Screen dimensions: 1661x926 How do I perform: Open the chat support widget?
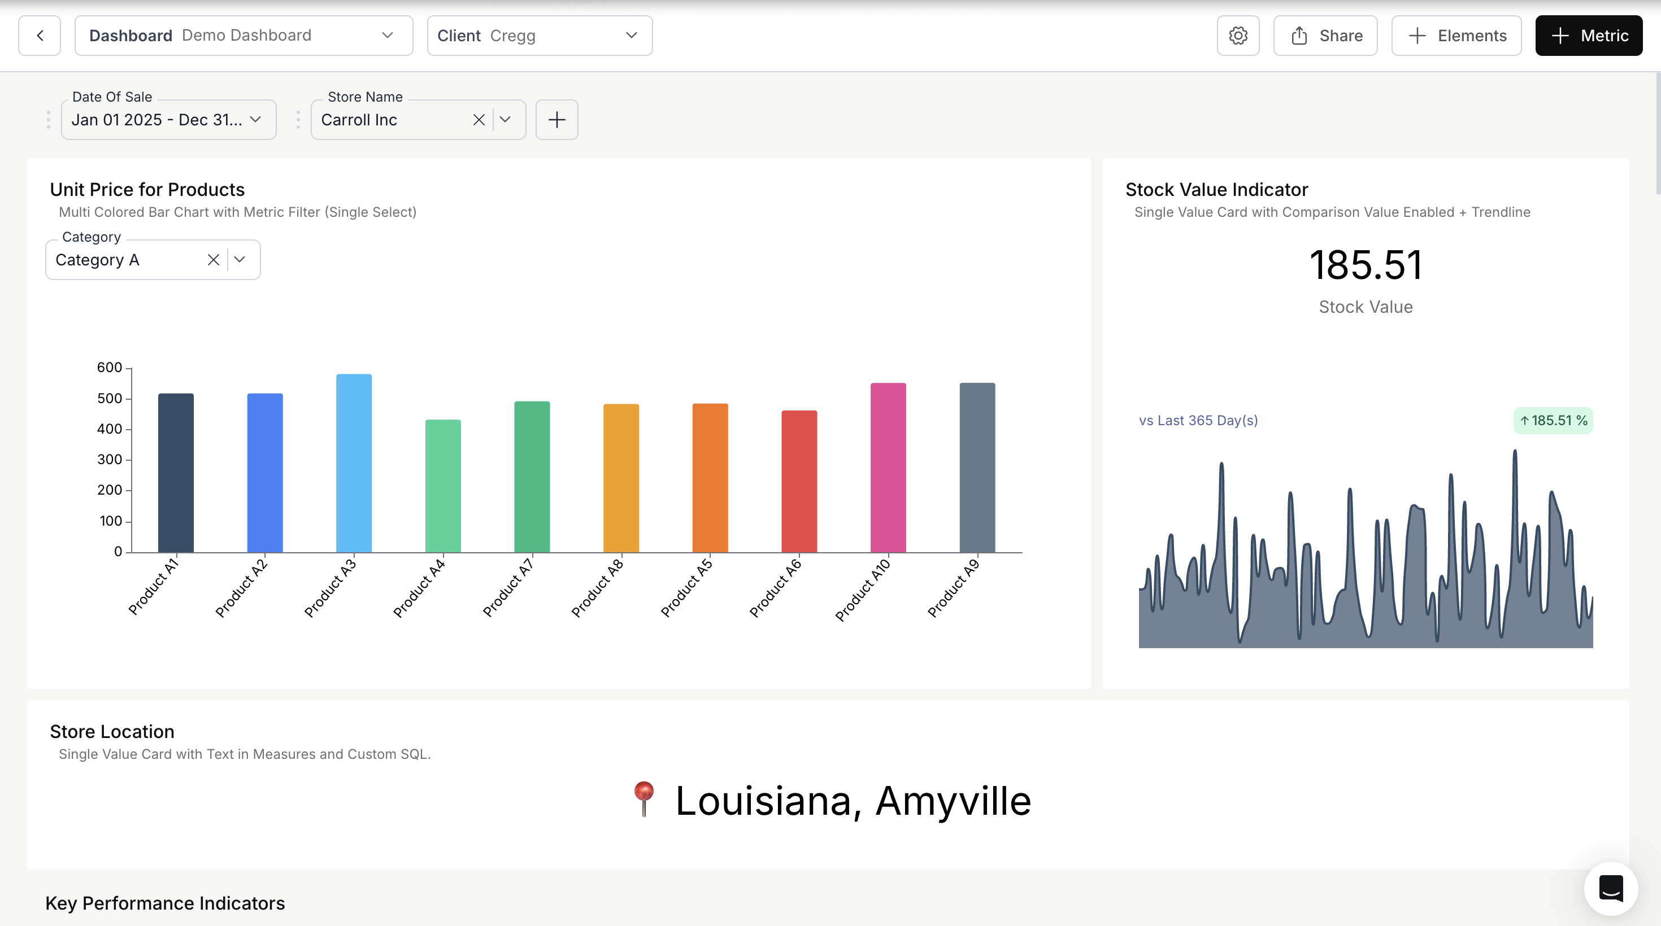tap(1610, 888)
